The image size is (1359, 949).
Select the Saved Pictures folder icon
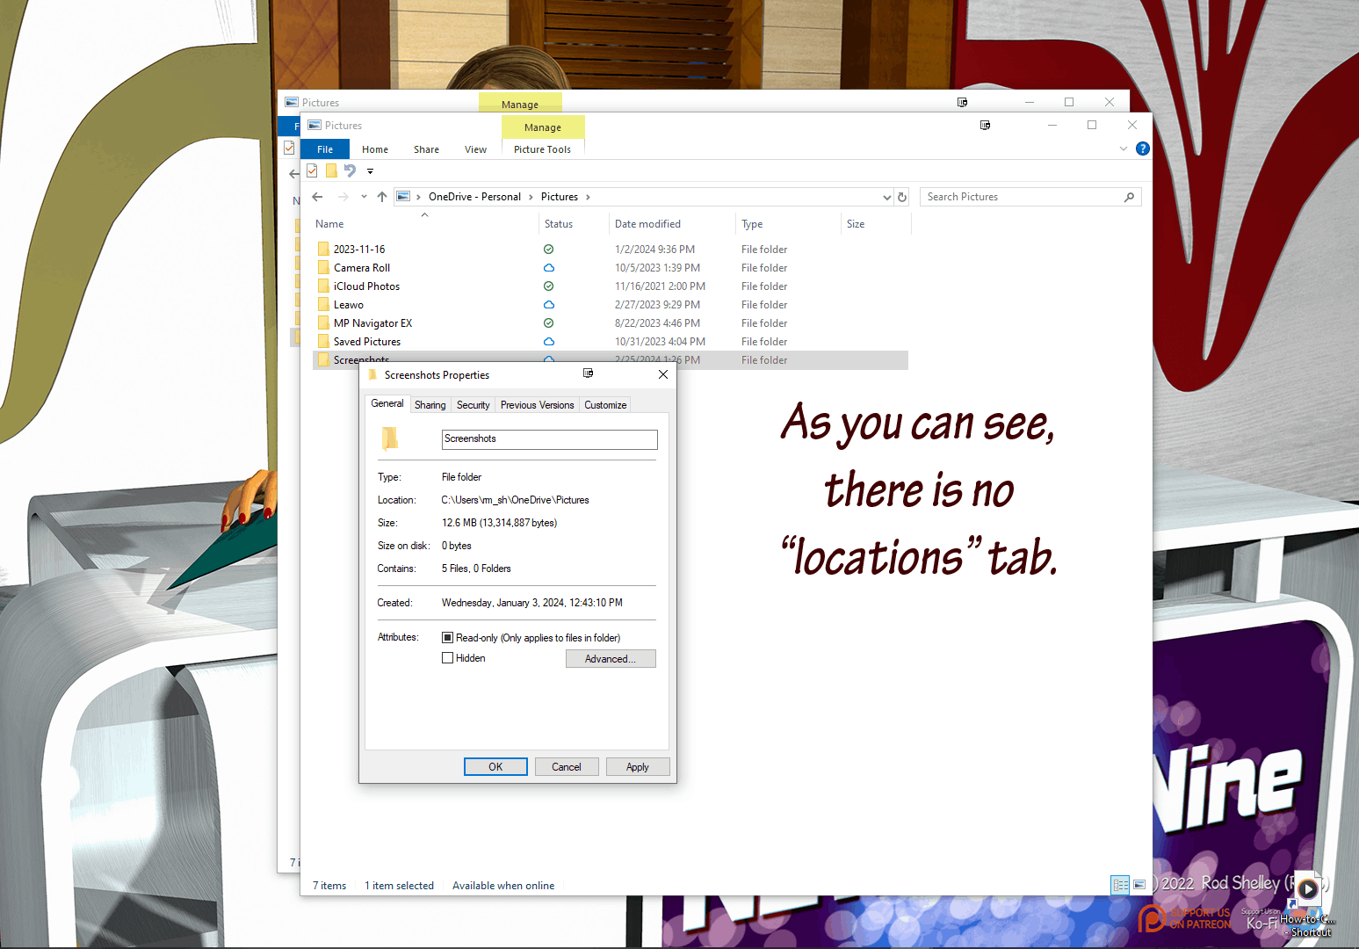[323, 342]
